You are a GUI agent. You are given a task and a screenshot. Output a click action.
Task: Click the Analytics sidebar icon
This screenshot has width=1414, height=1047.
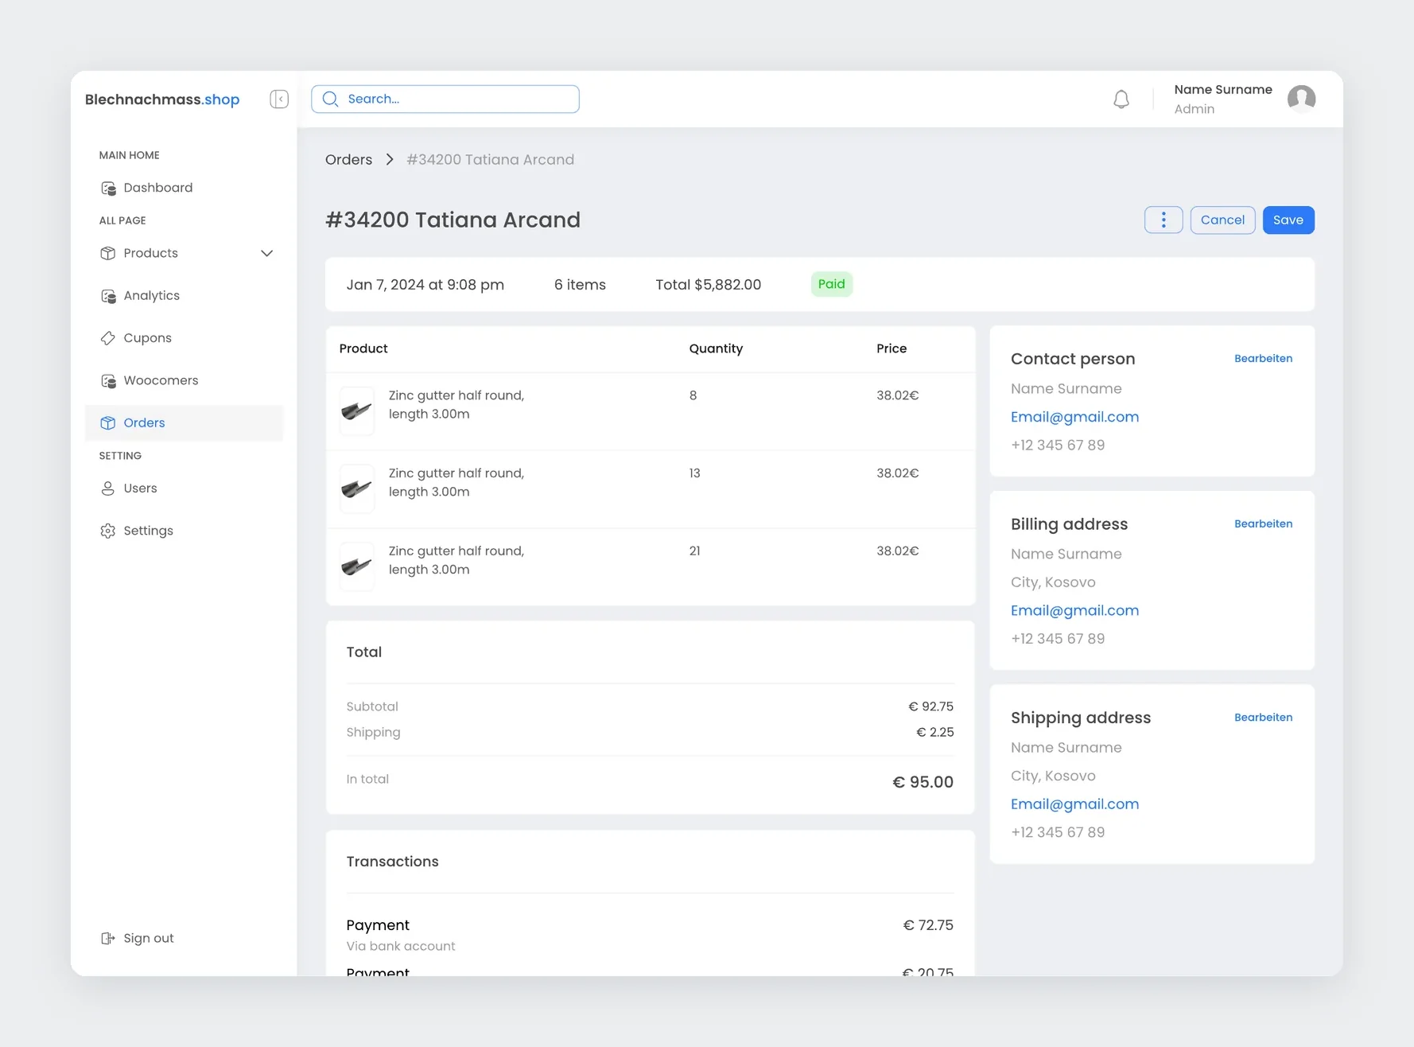pos(108,296)
